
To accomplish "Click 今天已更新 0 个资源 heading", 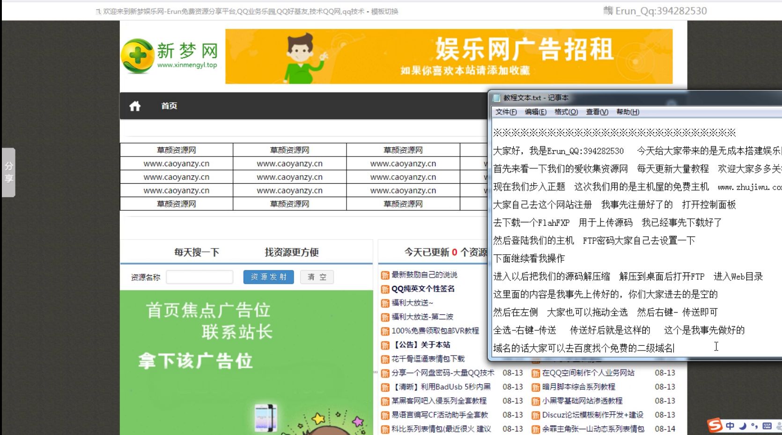I will [x=446, y=252].
